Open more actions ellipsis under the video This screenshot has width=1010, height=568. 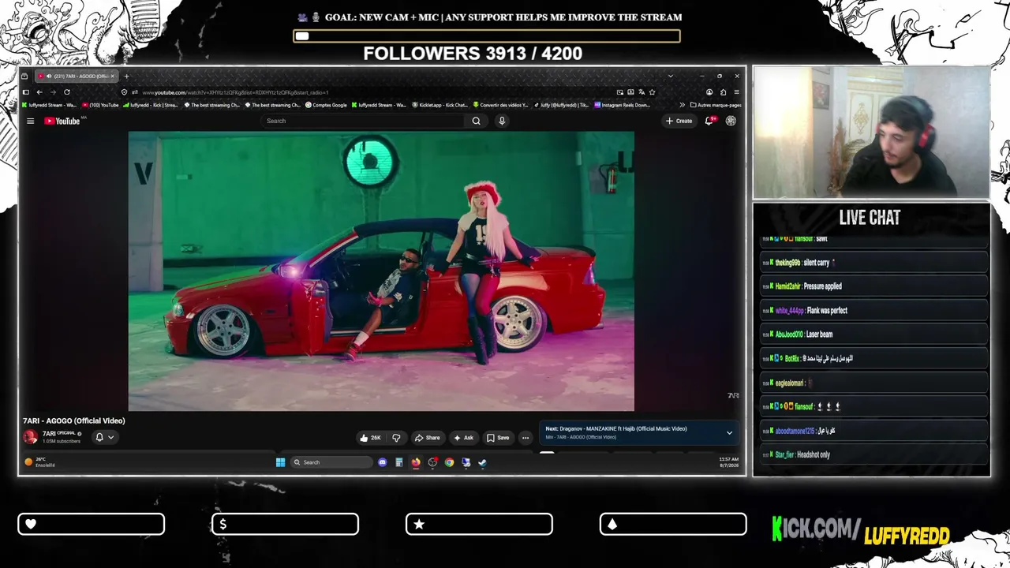526,438
